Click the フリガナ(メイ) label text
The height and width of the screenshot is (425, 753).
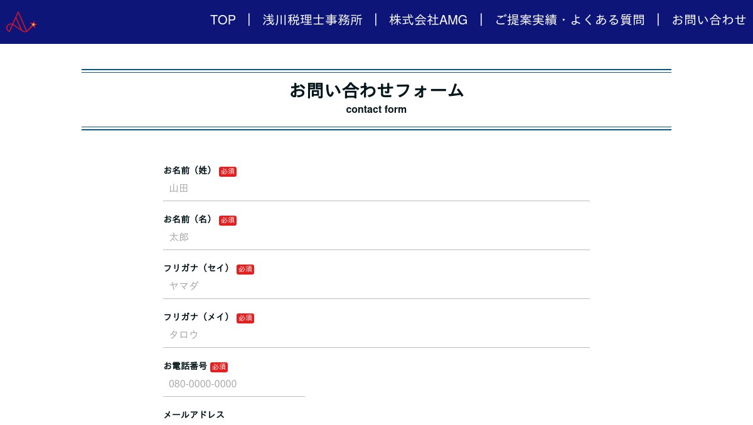(198, 317)
